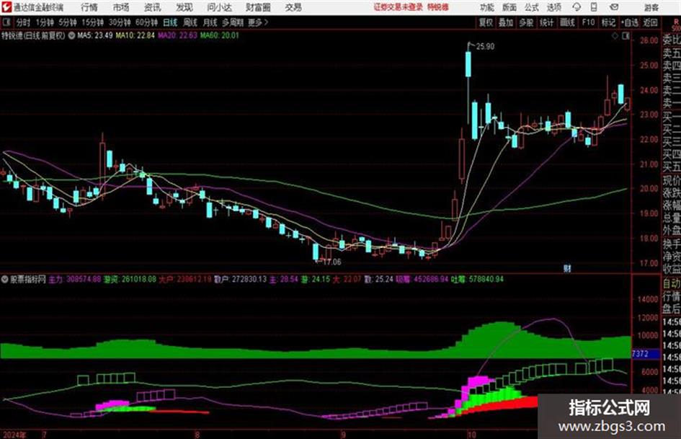Open the 行情 menu

pyautogui.click(x=89, y=7)
